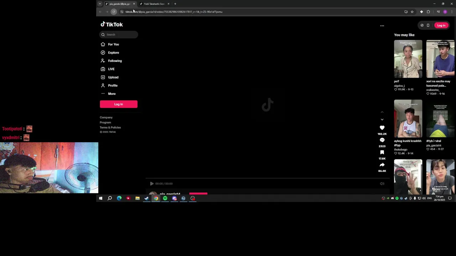The image size is (456, 256).
Task: Go to previous video with up arrow
Action: tap(382, 112)
